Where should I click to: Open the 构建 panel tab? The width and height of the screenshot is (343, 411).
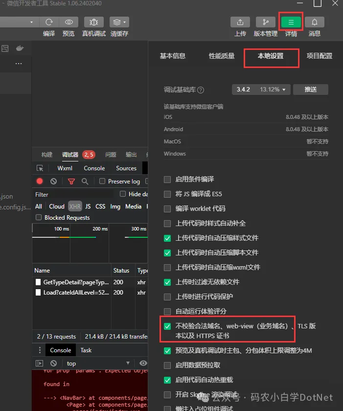tap(47, 155)
